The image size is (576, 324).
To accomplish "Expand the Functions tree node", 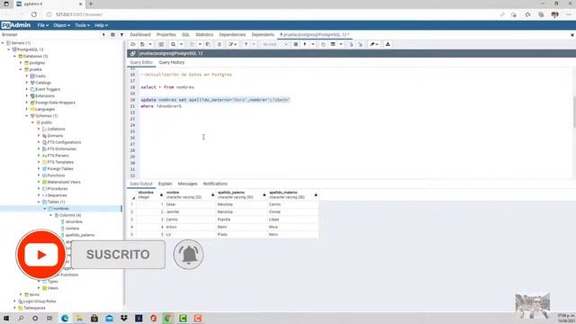I will click(39, 175).
